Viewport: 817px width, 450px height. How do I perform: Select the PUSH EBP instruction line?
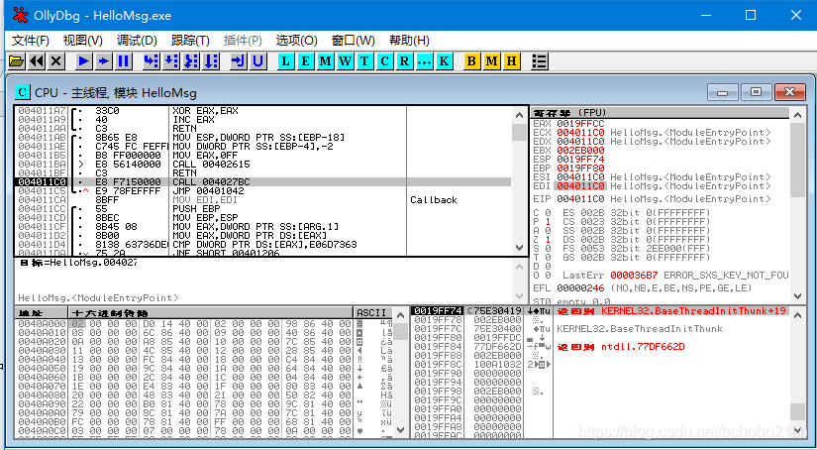(262, 208)
